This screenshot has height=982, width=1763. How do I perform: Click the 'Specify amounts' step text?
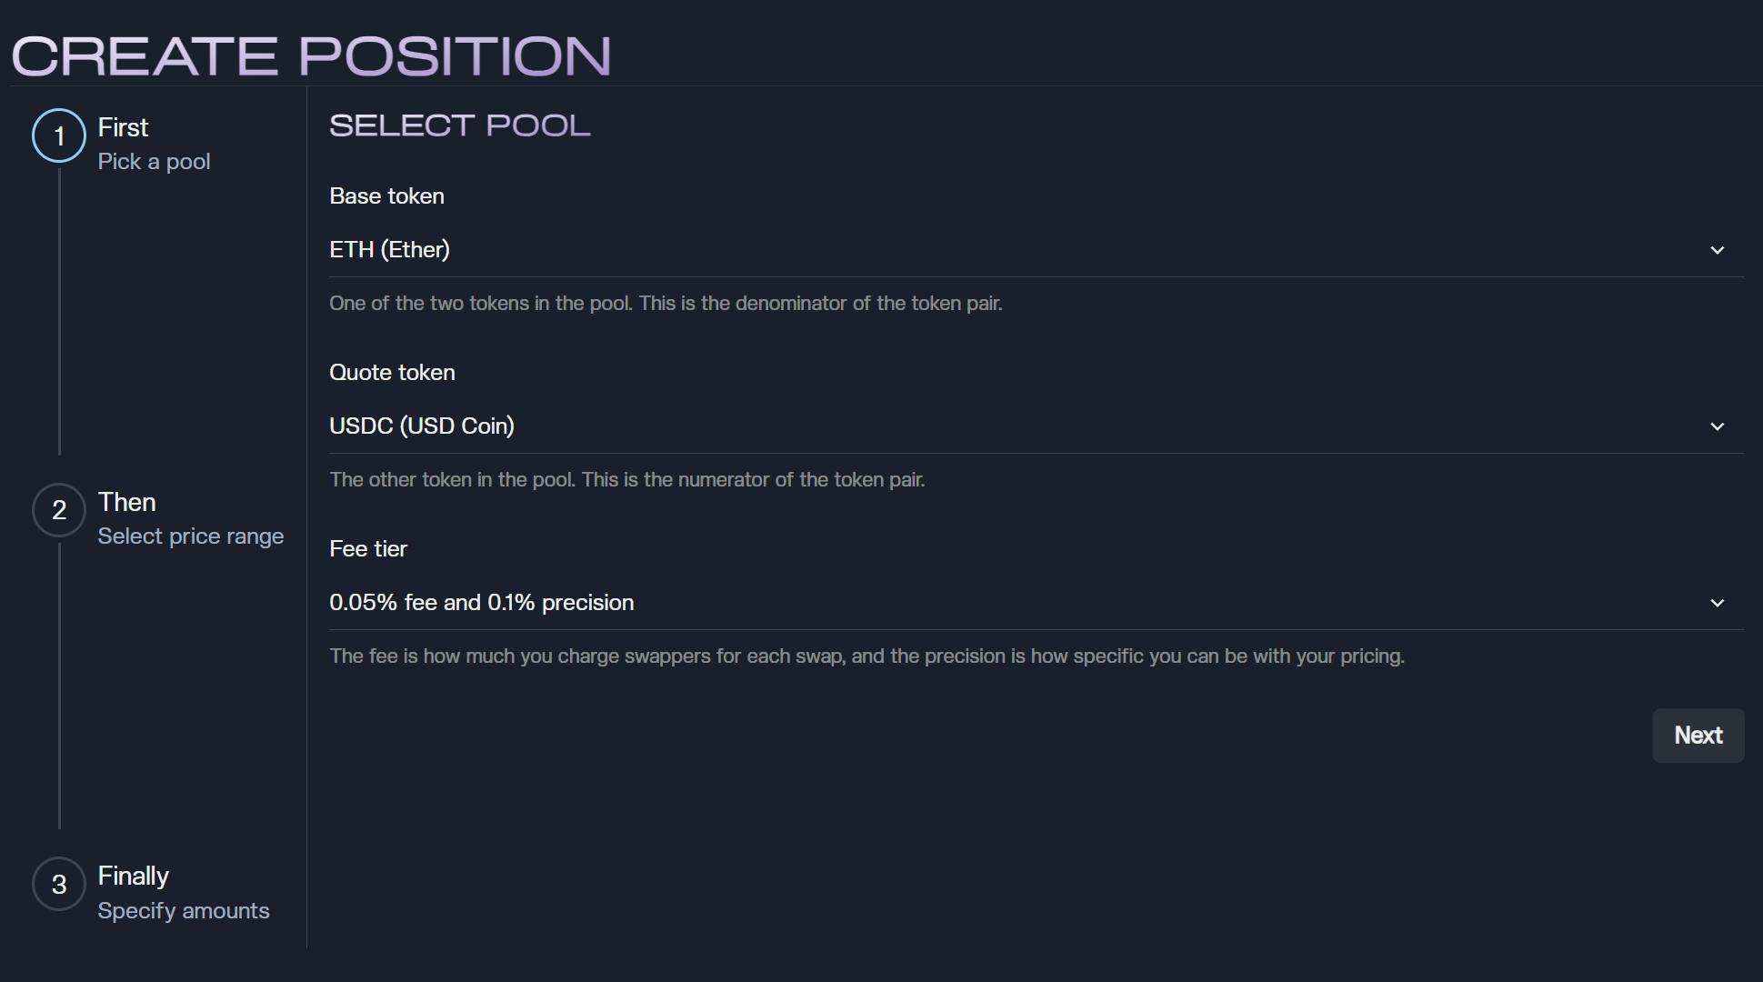tap(184, 911)
